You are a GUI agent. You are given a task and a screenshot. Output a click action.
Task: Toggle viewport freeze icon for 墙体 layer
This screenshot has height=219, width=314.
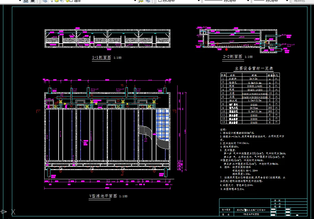62,1
